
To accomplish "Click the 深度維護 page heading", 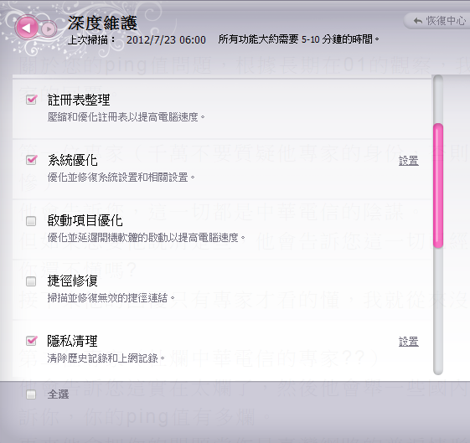I will 102,23.
